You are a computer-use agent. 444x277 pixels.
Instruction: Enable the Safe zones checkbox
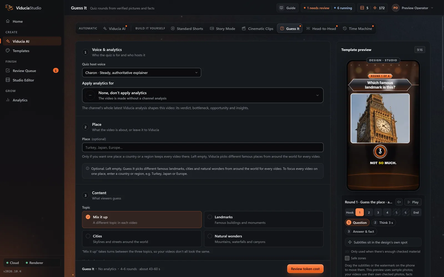pyautogui.click(x=347, y=258)
